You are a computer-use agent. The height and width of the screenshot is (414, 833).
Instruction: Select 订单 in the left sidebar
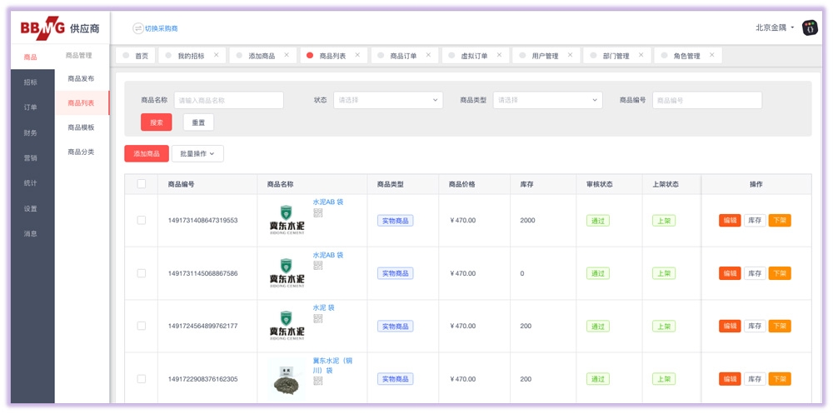pyautogui.click(x=31, y=107)
